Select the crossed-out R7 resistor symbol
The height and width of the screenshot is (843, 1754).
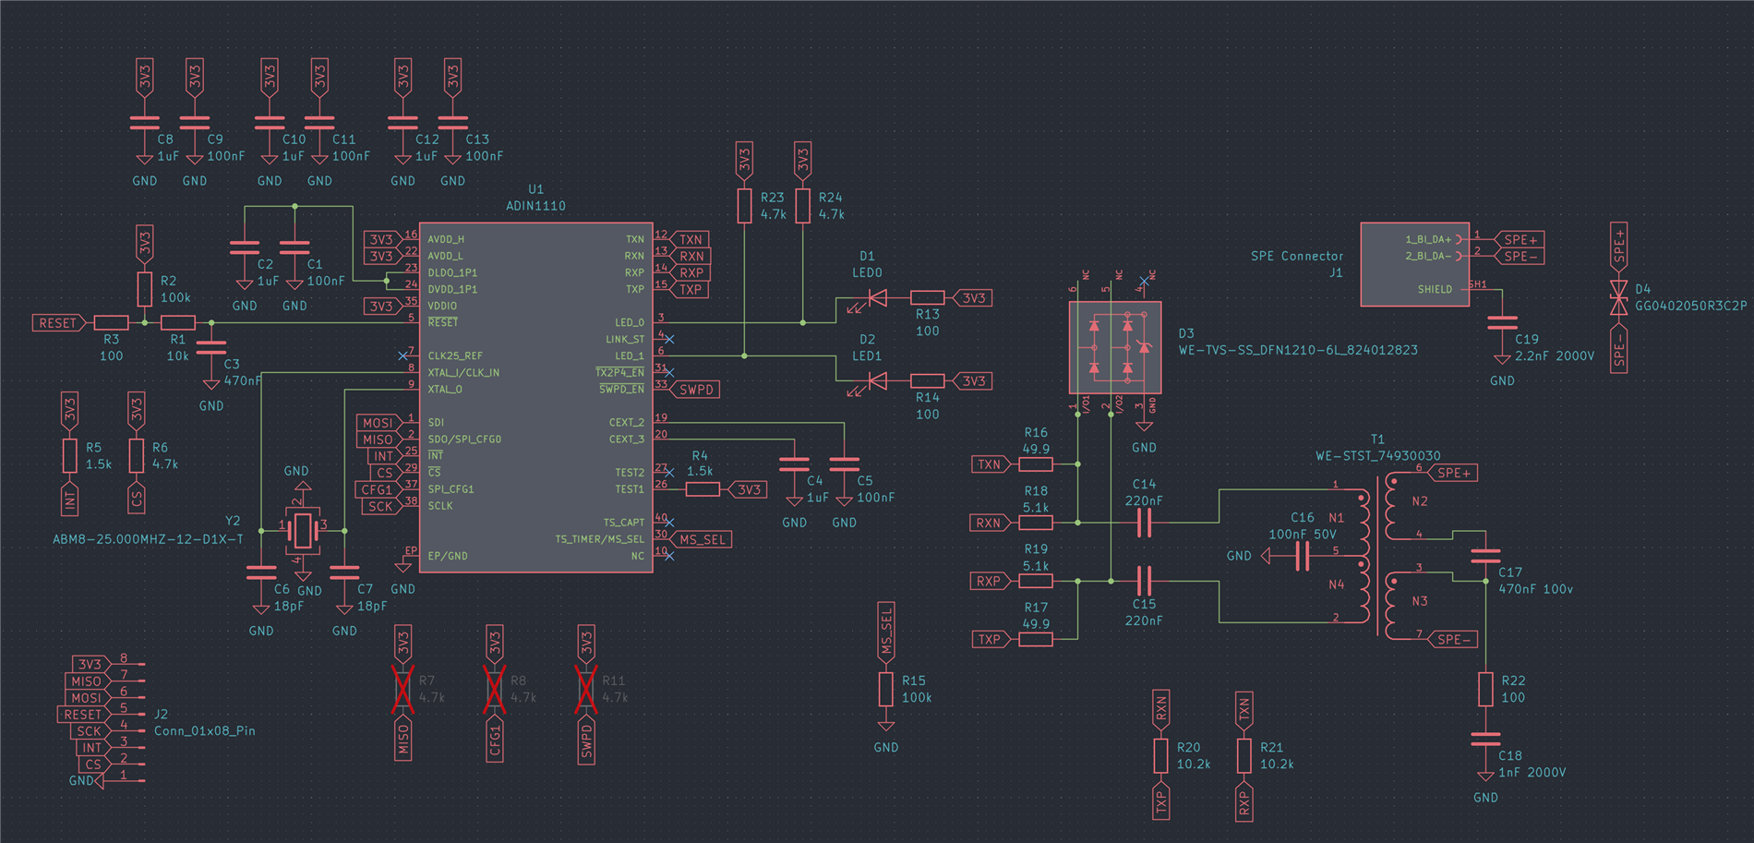point(402,689)
